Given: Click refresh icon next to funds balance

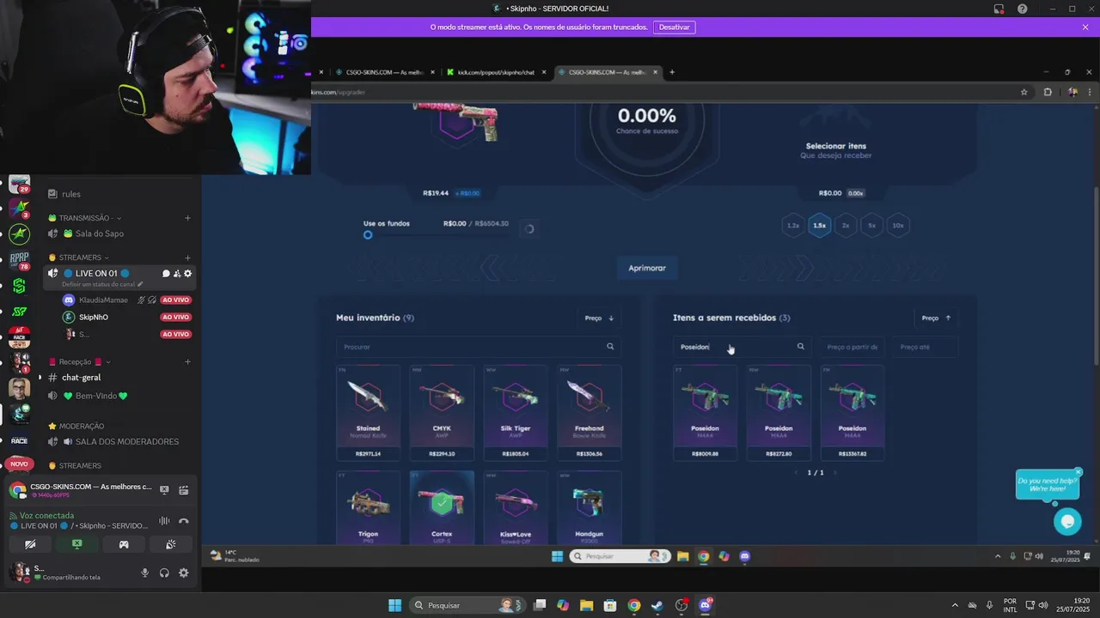Looking at the screenshot, I should click(x=529, y=229).
